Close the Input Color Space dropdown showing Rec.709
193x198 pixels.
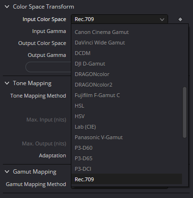[119, 19]
